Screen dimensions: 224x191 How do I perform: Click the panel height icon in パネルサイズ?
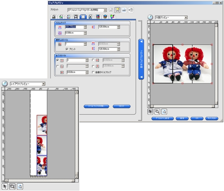[93, 27]
